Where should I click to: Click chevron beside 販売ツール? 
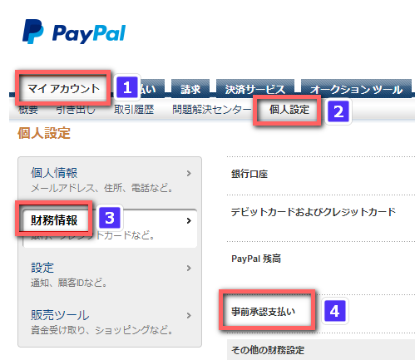click(x=189, y=315)
